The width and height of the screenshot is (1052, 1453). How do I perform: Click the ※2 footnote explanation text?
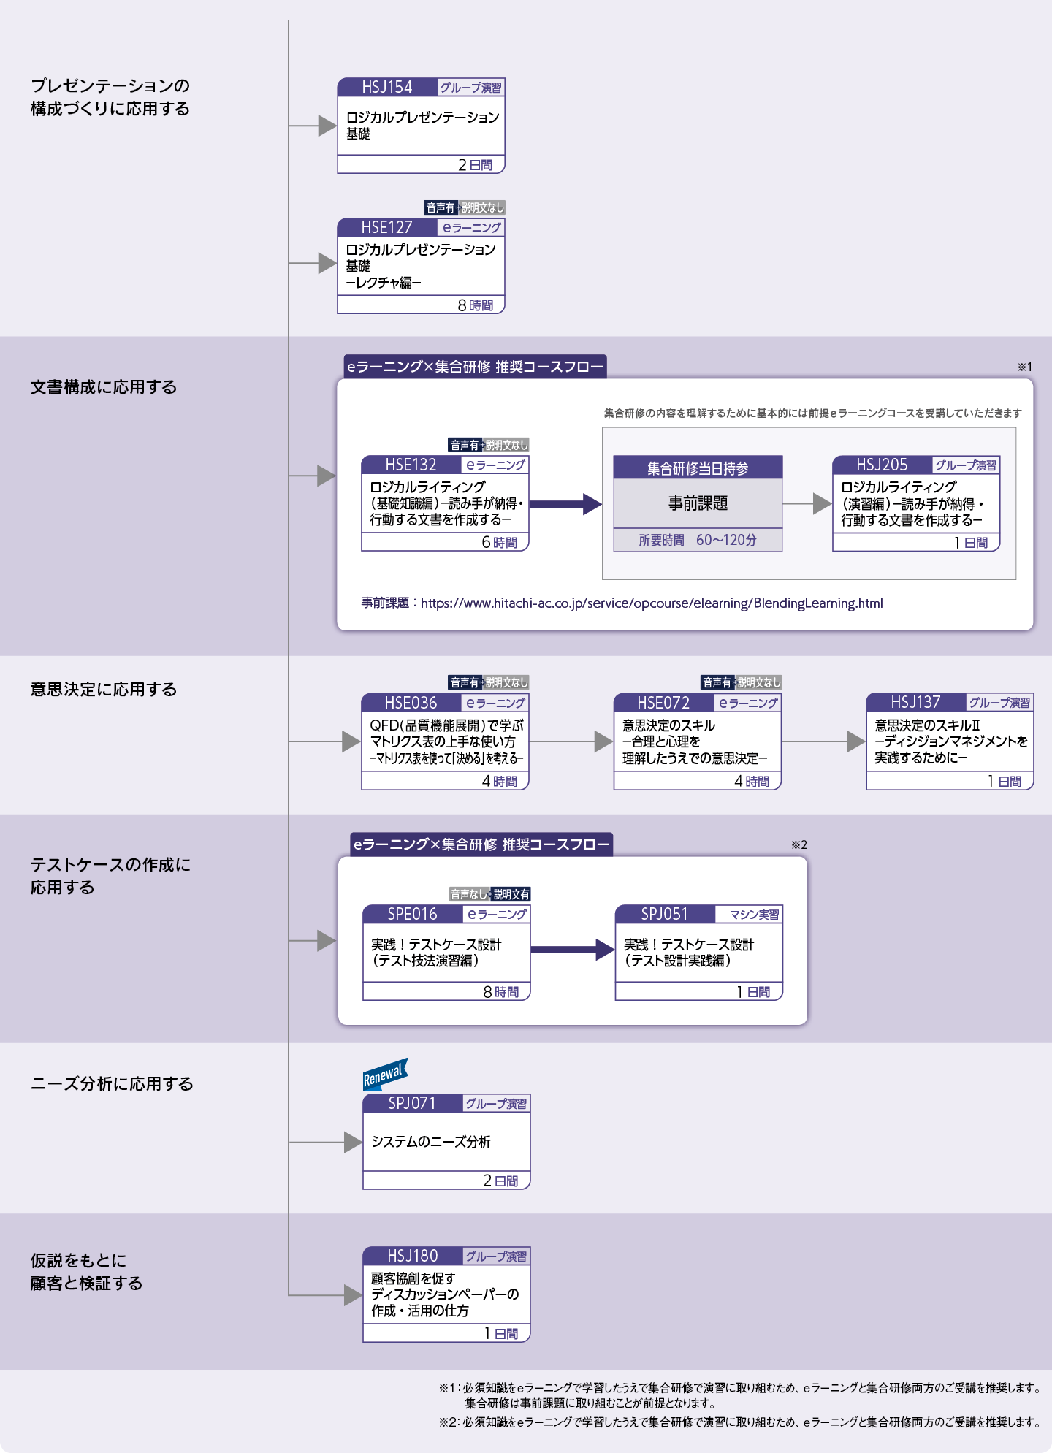[x=739, y=1422]
